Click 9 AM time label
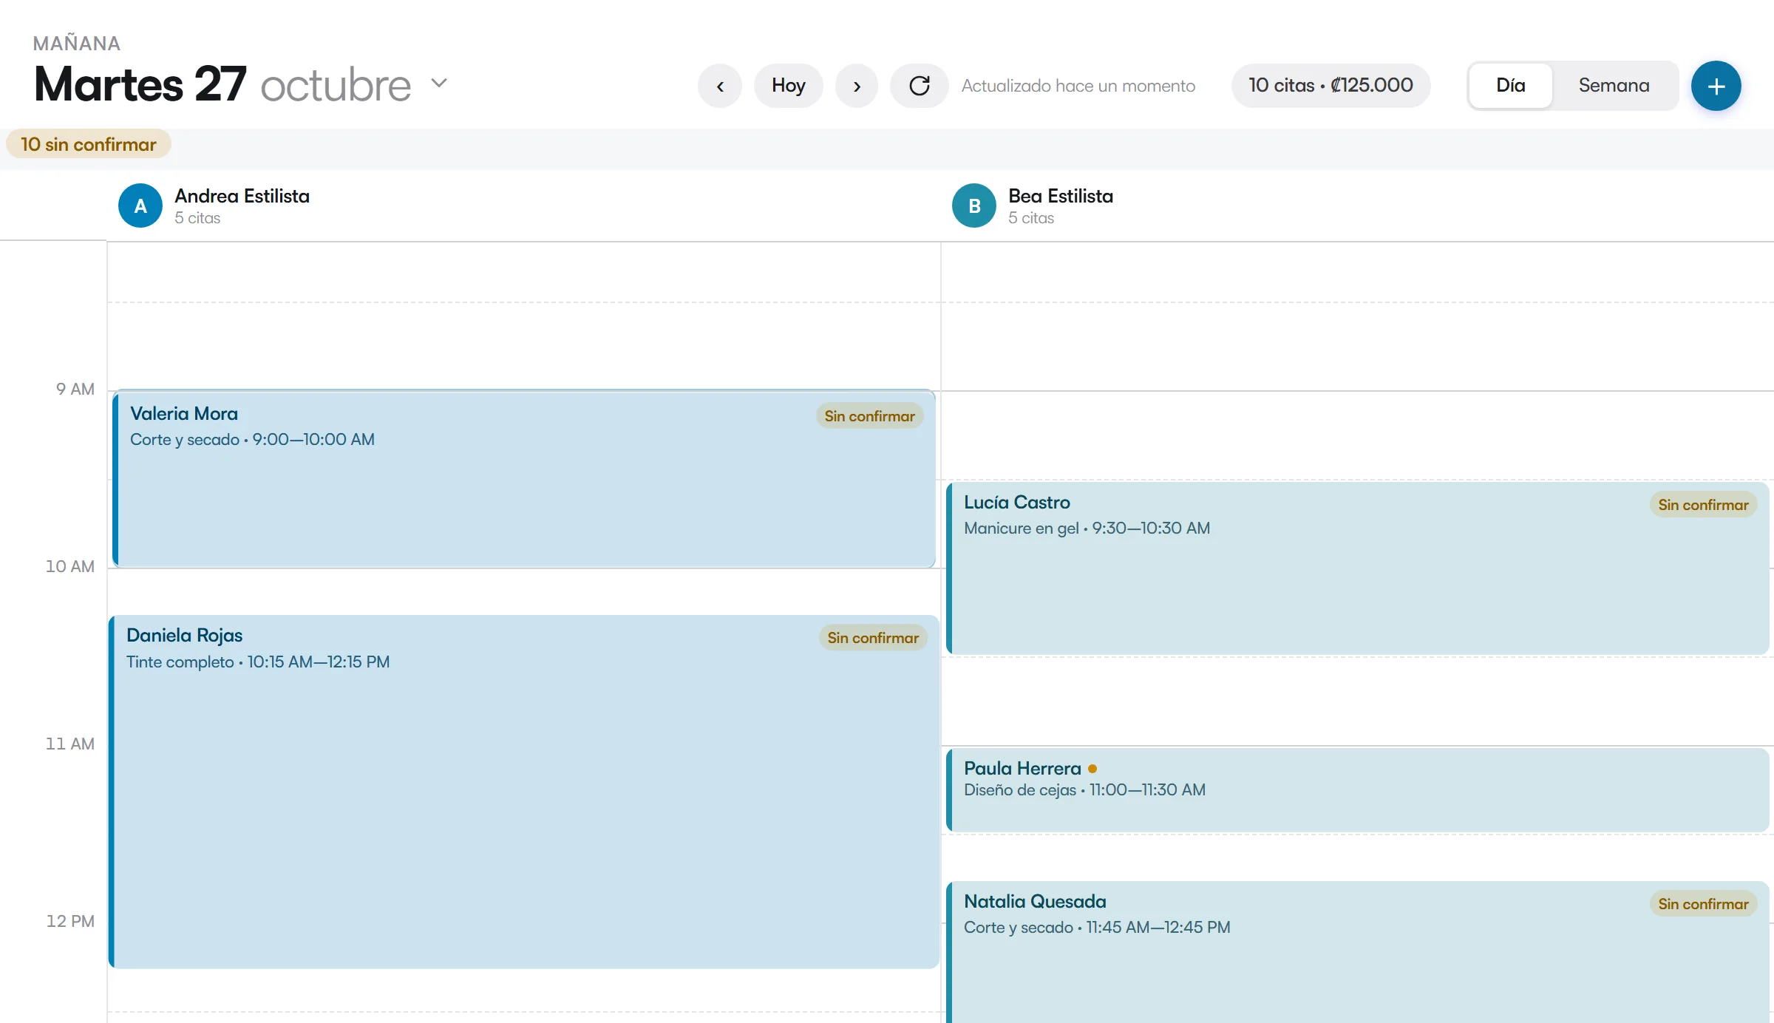This screenshot has width=1774, height=1023. (x=75, y=389)
